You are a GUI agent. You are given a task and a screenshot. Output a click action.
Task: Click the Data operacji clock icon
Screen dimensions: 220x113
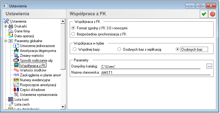click(x=11, y=36)
